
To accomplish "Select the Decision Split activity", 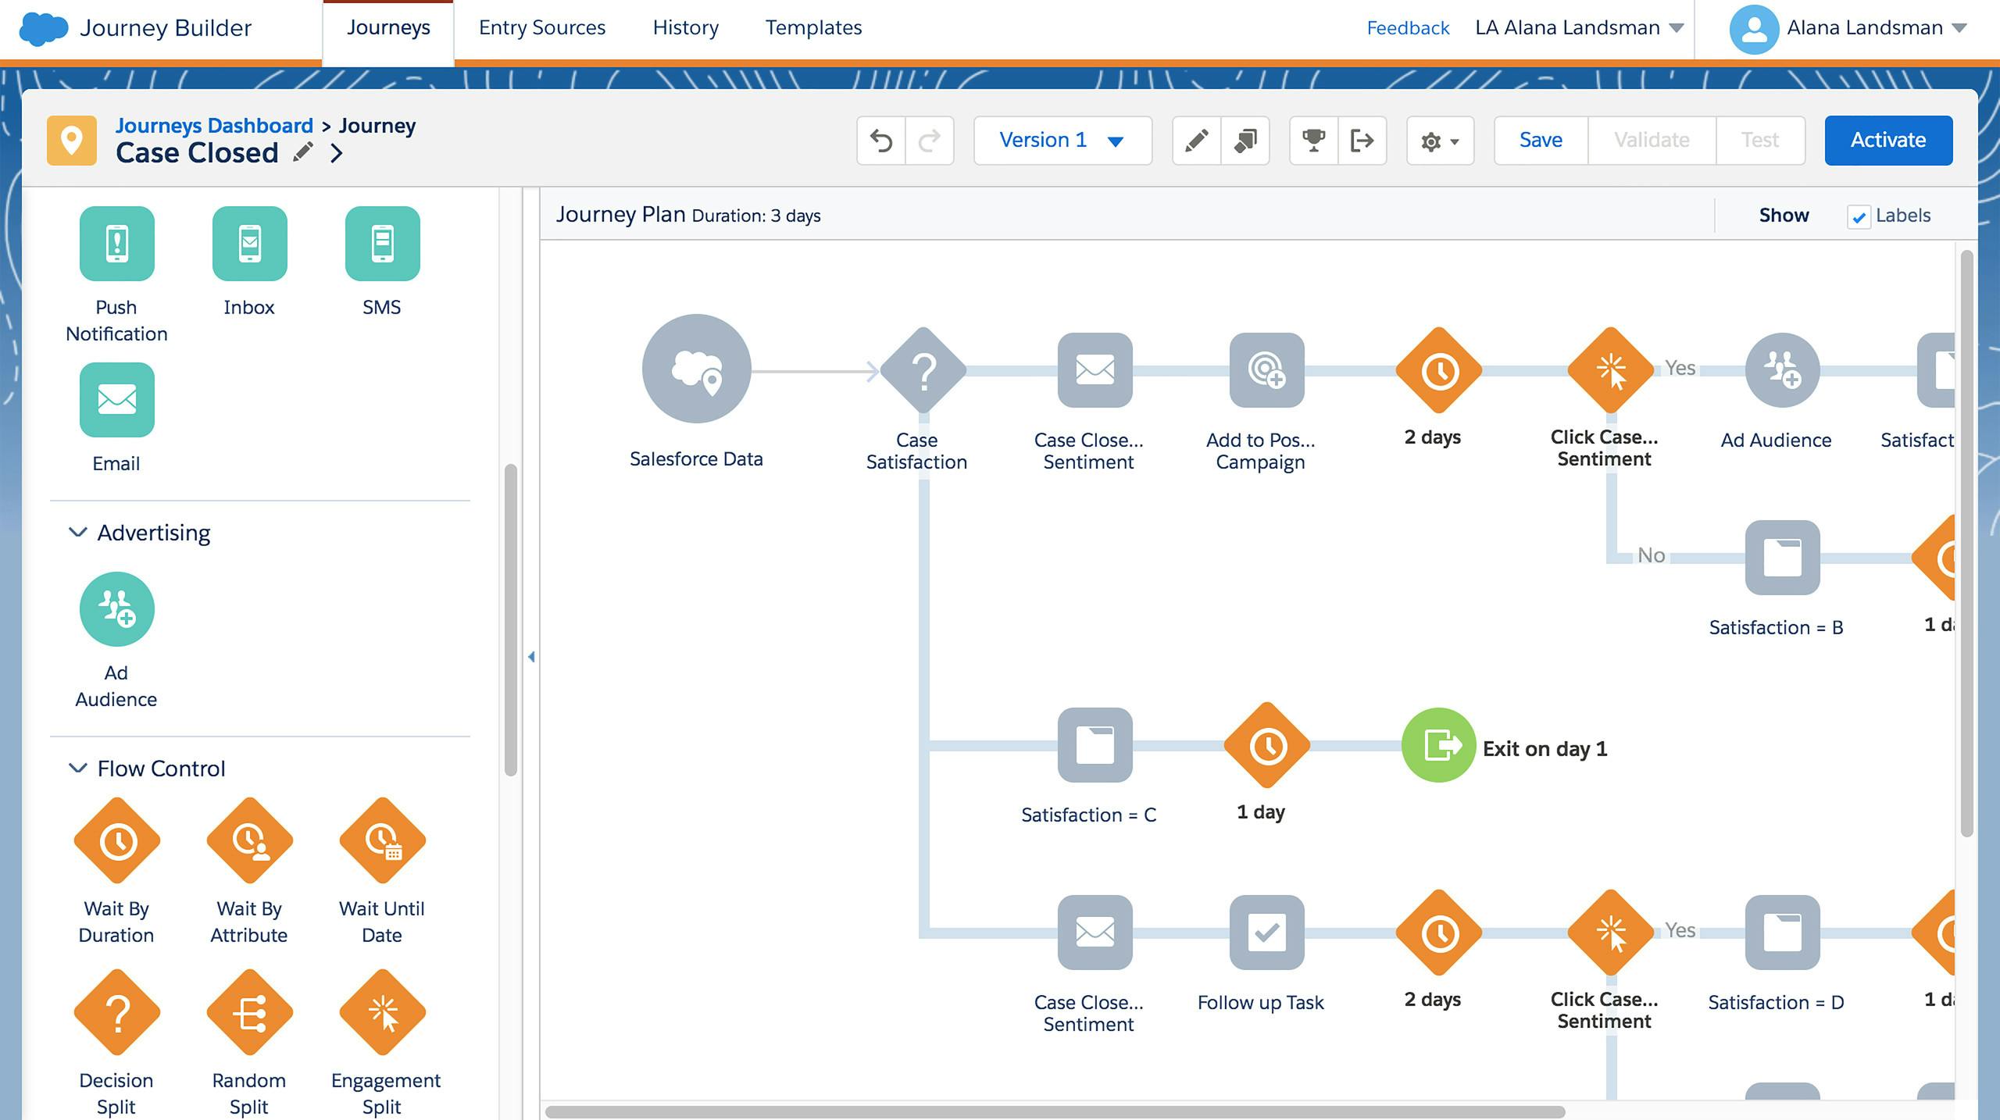I will (x=117, y=1013).
